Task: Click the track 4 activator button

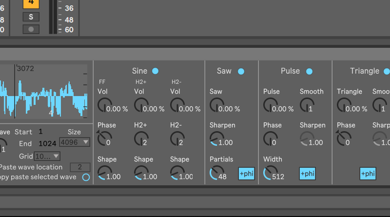Action: tap(31, 3)
